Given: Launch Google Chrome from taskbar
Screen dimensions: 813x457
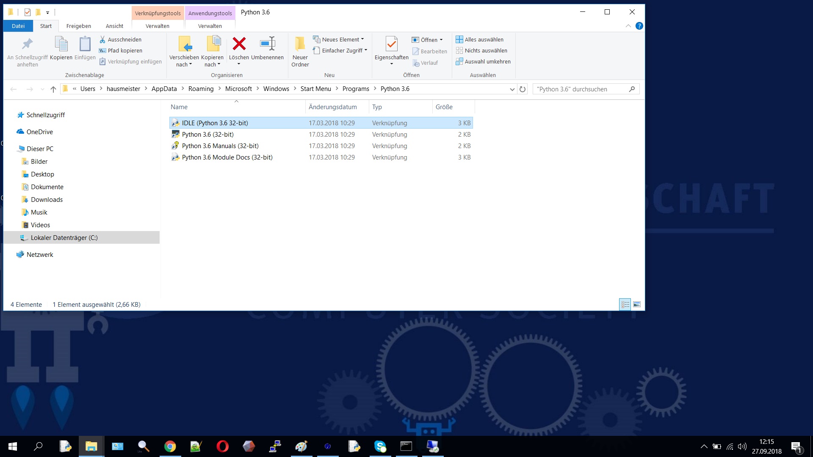Looking at the screenshot, I should (170, 446).
